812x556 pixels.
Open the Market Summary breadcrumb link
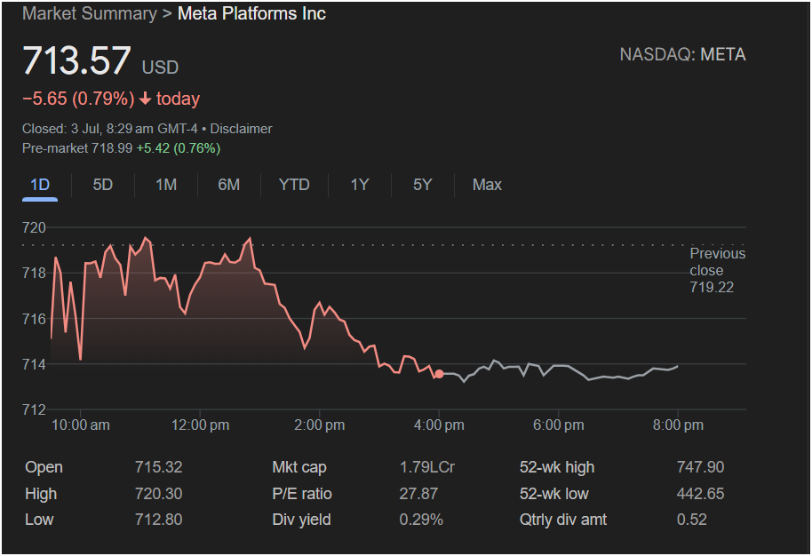tap(90, 13)
